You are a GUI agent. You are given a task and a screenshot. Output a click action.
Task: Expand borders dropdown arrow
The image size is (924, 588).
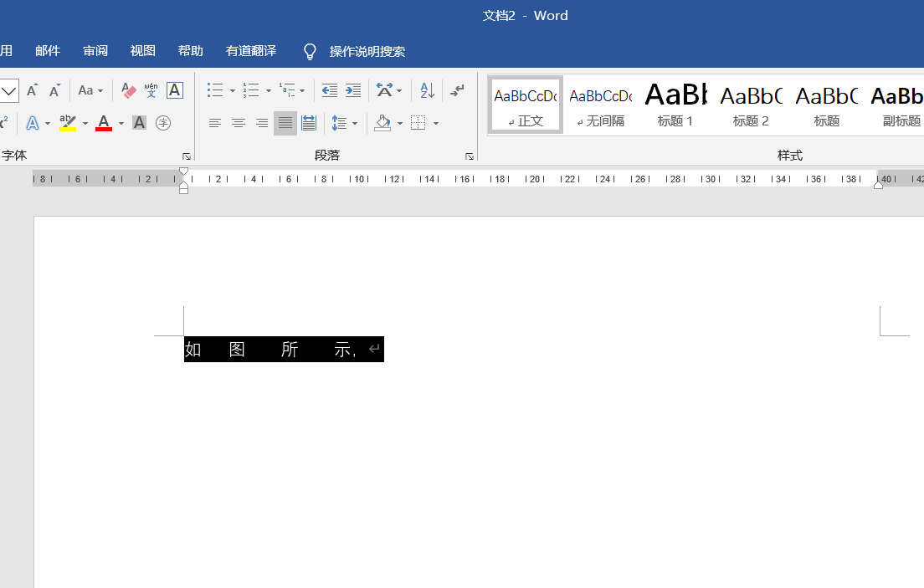436,124
